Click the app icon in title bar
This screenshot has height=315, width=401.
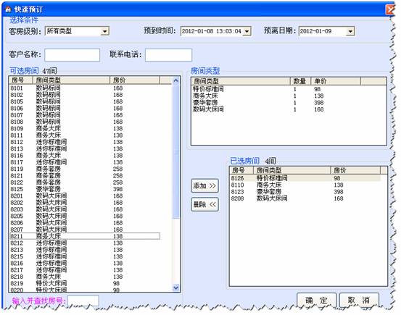pyautogui.click(x=8, y=9)
